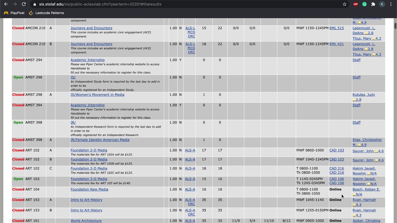The image size is (397, 223).
Task: Open CAD 103 room for ART 102 A
Action: pos(337,151)
